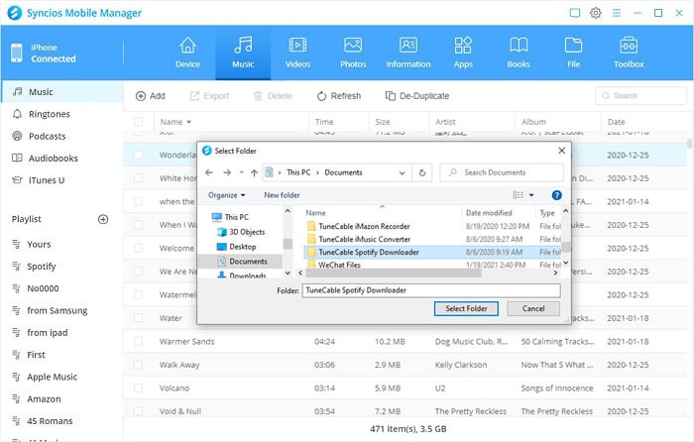Click the Select Folder button
The width and height of the screenshot is (694, 442).
point(466,308)
